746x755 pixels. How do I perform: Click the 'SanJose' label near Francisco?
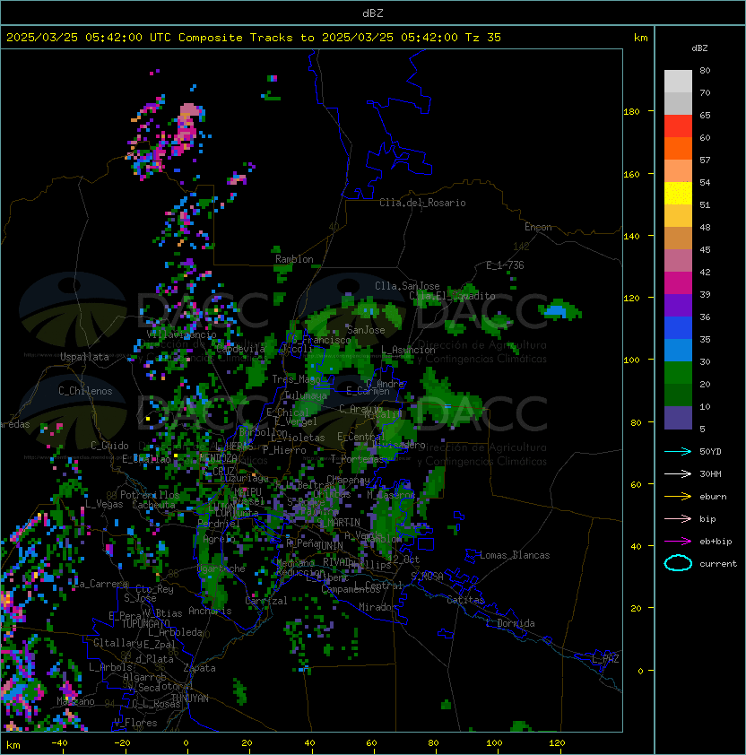click(x=366, y=330)
